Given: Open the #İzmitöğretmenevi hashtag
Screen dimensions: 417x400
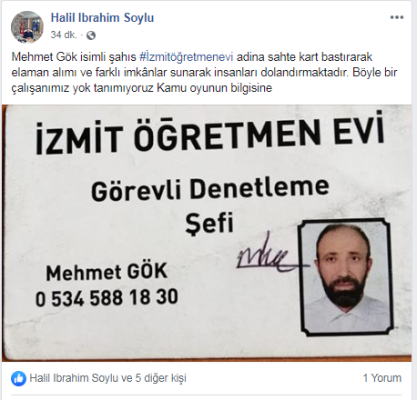Looking at the screenshot, I should (x=186, y=56).
